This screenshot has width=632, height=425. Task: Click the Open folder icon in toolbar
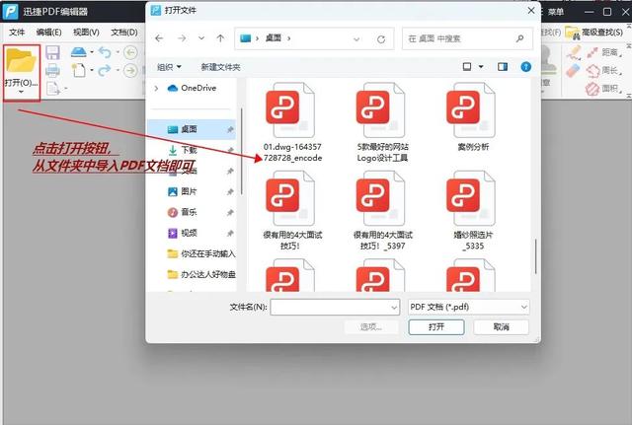click(21, 60)
